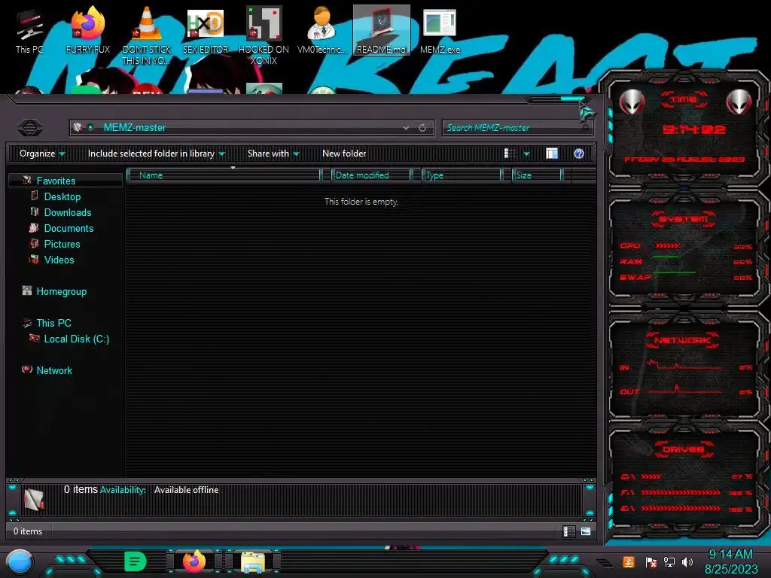Launch the FURRY FUX Firefox shortcut

click(87, 32)
